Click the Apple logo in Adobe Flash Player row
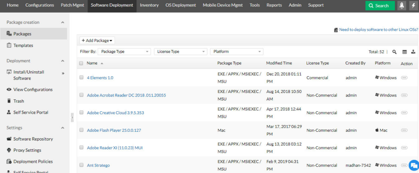The width and height of the screenshot is (419, 173). point(377,130)
